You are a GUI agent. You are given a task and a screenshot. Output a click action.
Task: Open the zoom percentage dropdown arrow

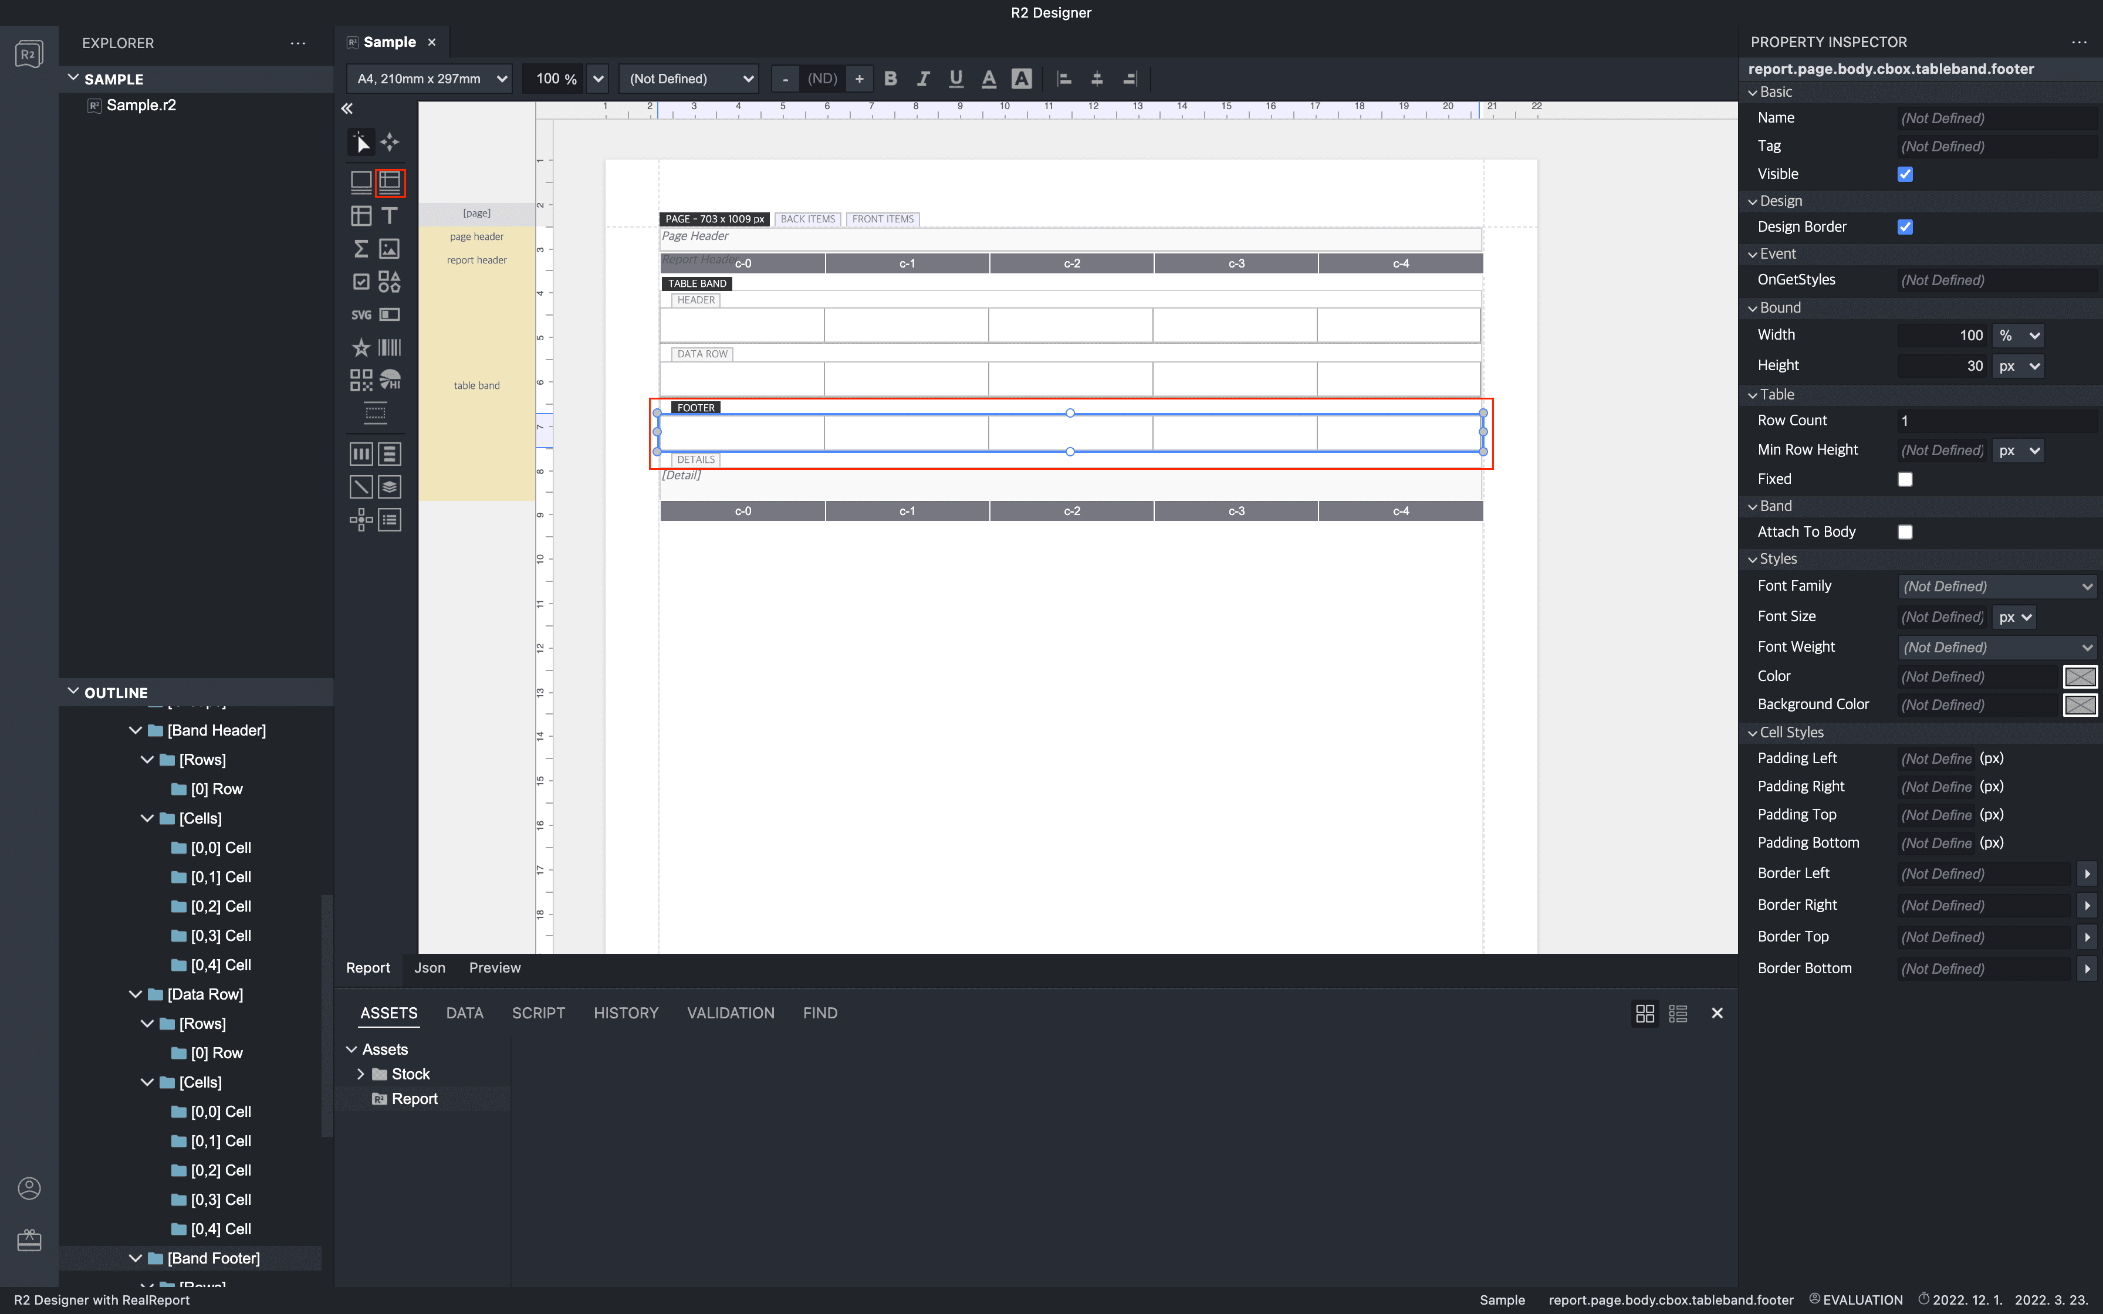598,78
